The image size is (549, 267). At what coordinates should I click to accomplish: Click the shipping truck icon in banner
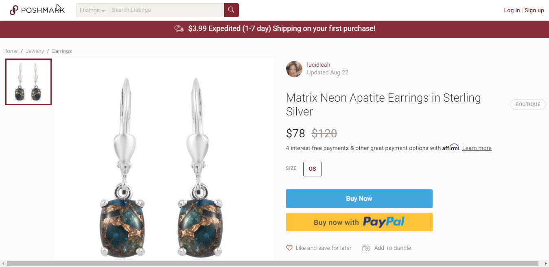point(179,28)
